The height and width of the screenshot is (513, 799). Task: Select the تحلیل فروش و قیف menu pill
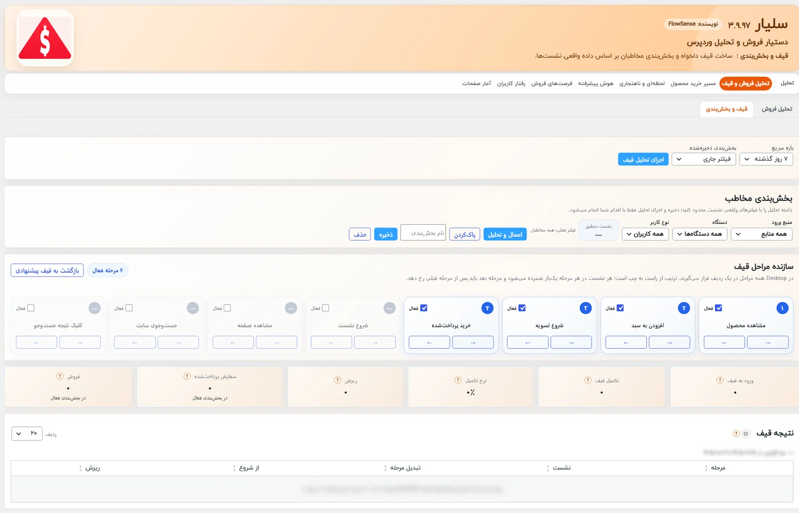pos(745,83)
